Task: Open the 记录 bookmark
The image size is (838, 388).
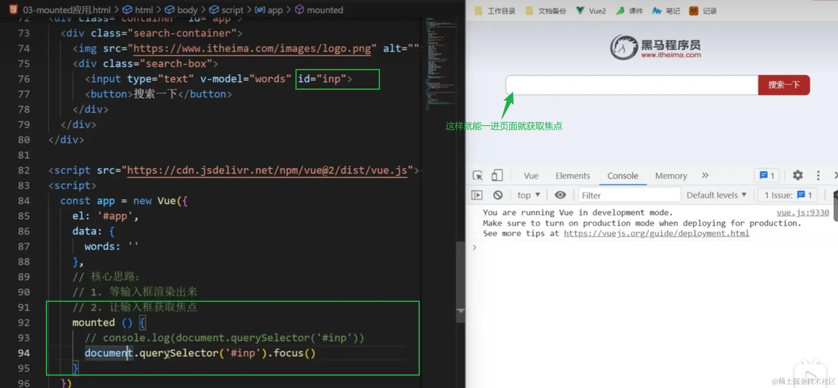Action: tap(703, 11)
